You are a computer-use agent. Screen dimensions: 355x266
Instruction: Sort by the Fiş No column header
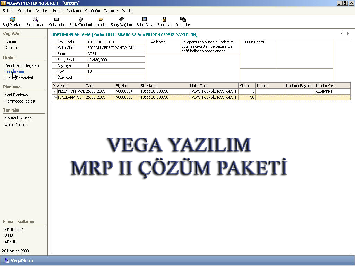(128, 86)
